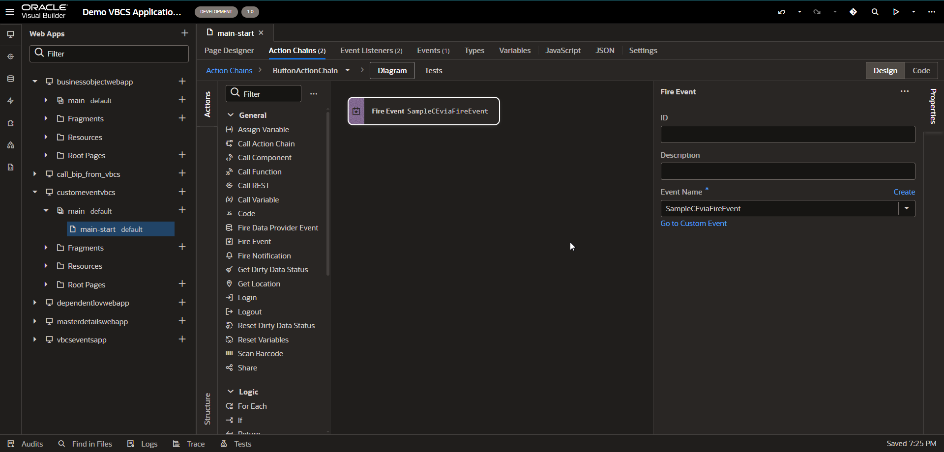This screenshot has height=452, width=944.
Task: Click Create link for Event Name
Action: (904, 192)
